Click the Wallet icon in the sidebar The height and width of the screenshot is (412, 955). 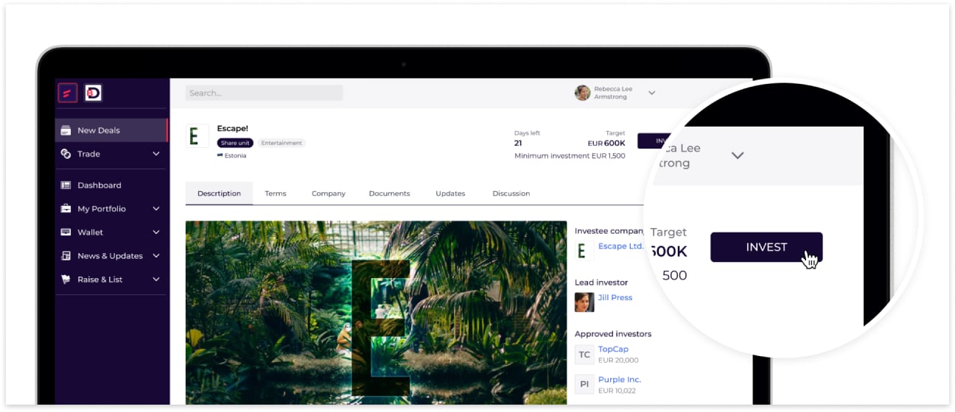tap(66, 232)
